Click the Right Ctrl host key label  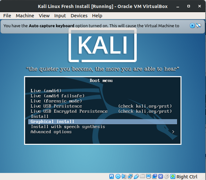187,176
